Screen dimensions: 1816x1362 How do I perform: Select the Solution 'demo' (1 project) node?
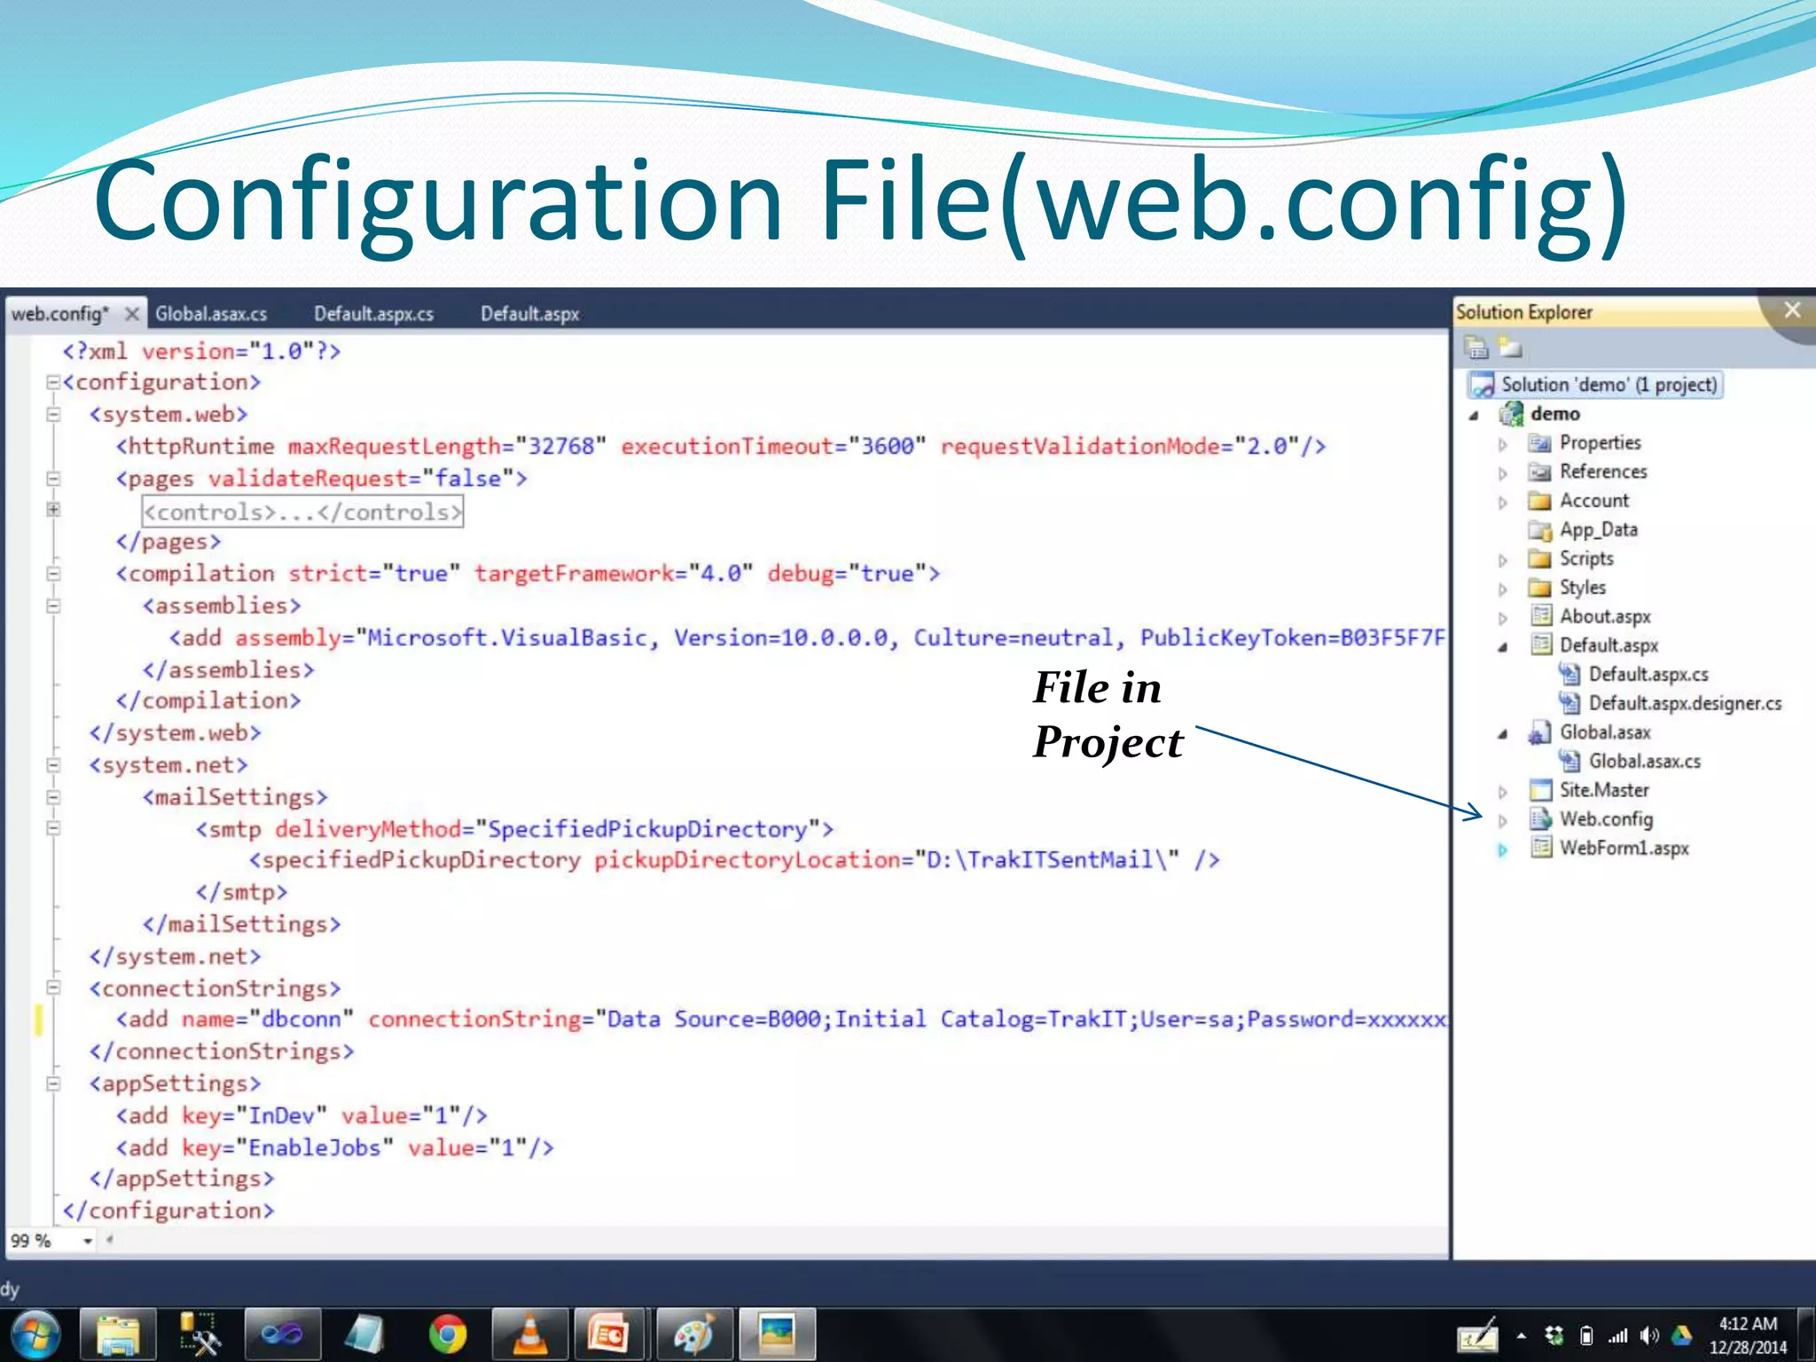point(1608,385)
